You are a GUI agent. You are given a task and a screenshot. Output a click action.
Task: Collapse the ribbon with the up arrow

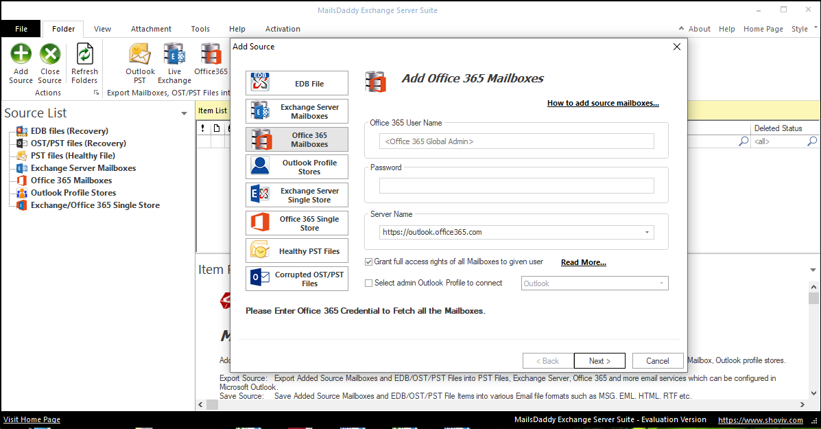click(x=681, y=28)
